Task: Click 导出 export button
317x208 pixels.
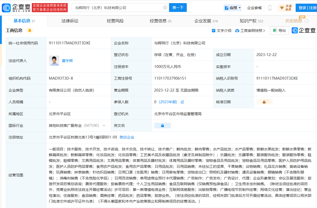Action: (279, 31)
